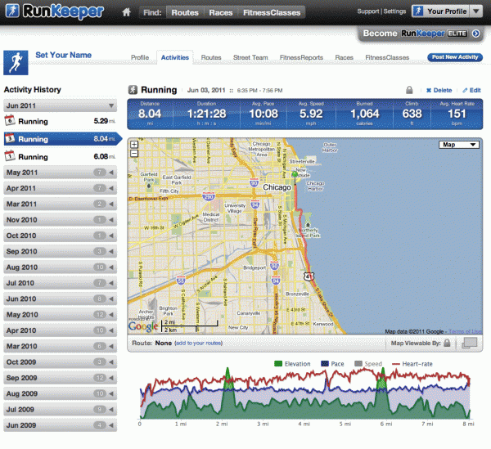The image size is (491, 449).
Task: Click the Elite arrow circle icon
Action: (475, 34)
